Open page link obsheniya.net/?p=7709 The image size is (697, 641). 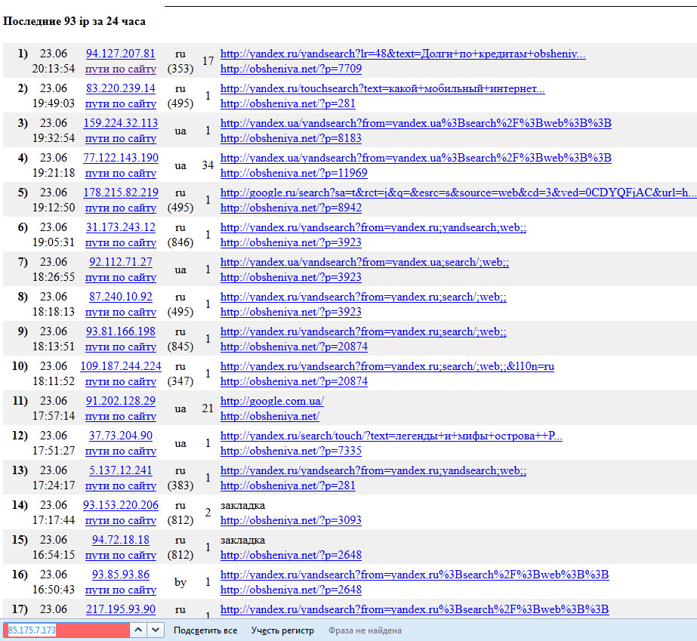click(291, 69)
